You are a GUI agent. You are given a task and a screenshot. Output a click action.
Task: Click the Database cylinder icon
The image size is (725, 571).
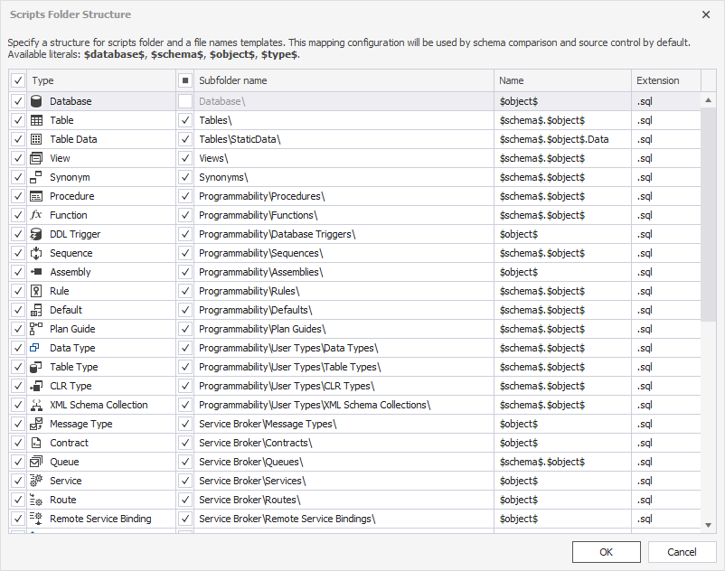(36, 101)
